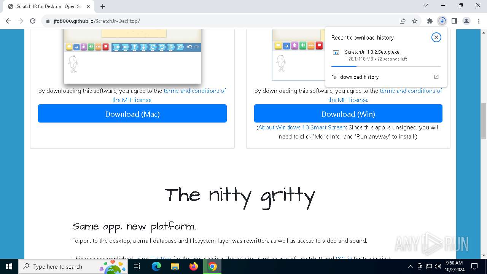The width and height of the screenshot is (487, 274).
Task: Open the Chrome three-dot menu
Action: click(479, 21)
